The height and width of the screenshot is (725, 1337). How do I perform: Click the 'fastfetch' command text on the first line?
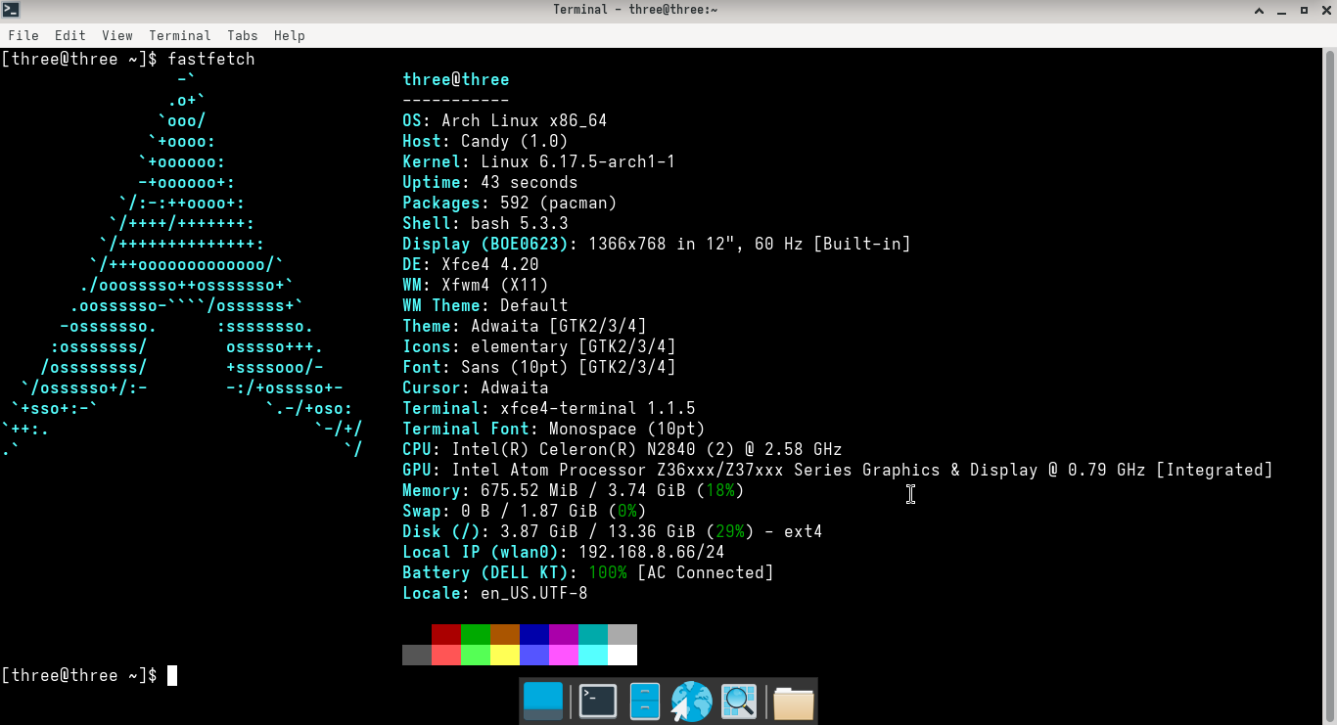(x=211, y=59)
